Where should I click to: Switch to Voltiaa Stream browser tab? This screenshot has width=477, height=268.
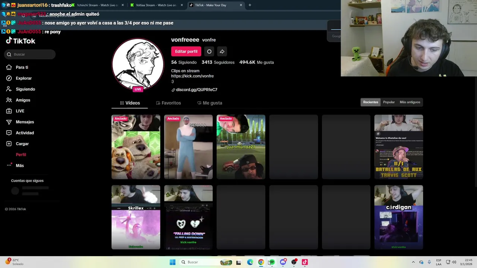(x=156, y=5)
